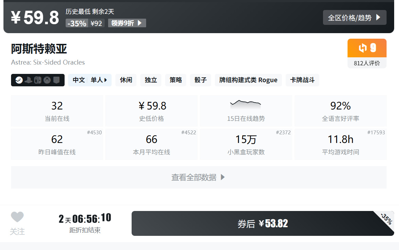Open the 独立 tag

coord(151,80)
